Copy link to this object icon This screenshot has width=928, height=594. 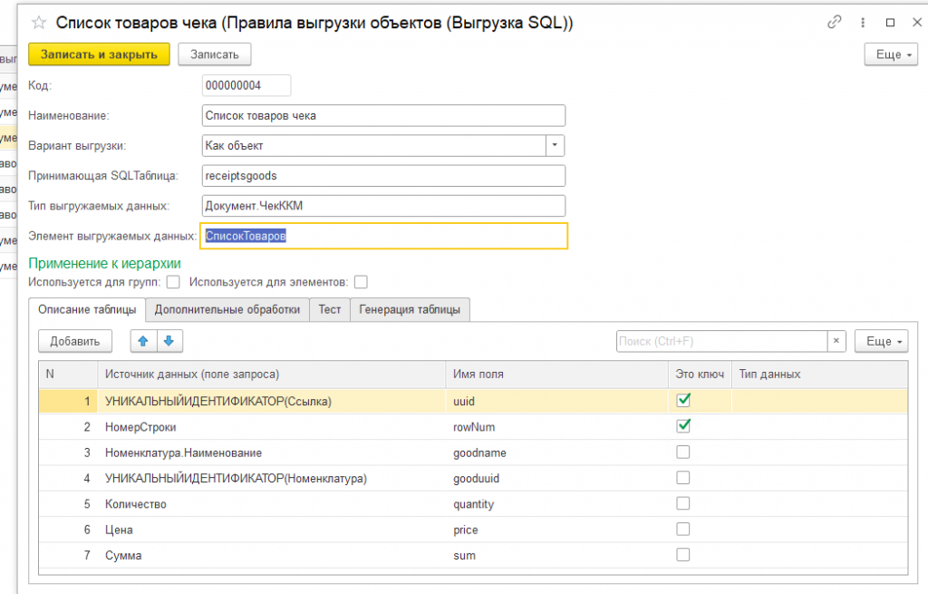click(x=835, y=23)
